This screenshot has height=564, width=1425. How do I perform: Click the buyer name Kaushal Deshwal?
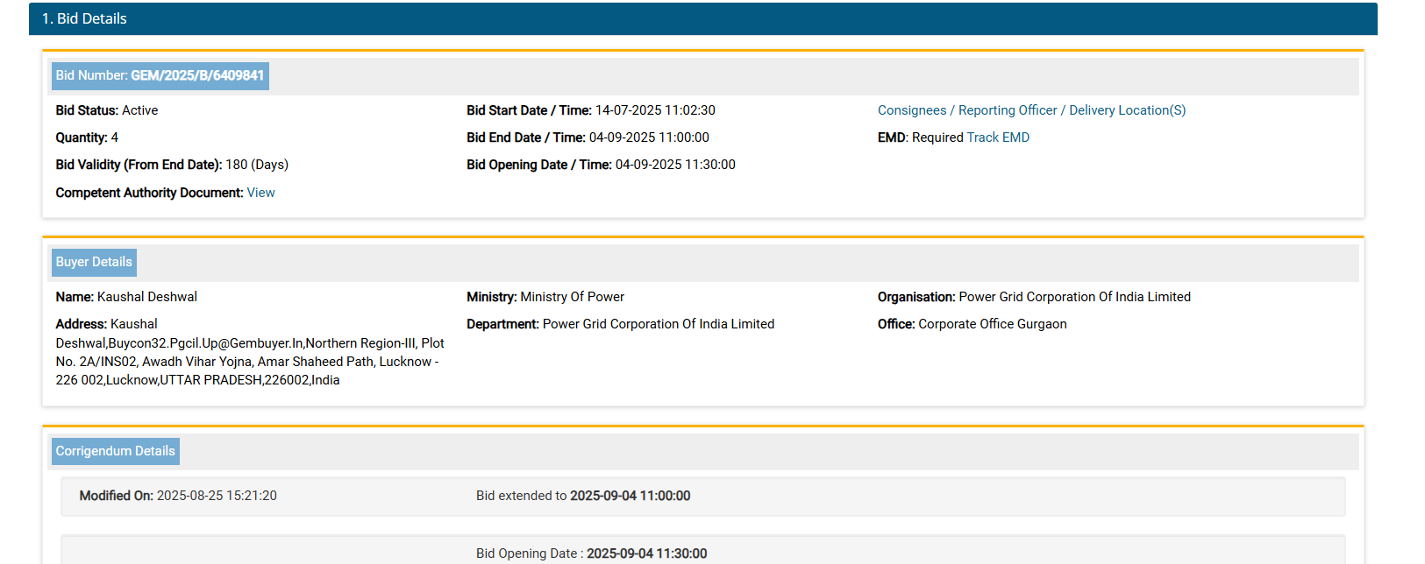[x=146, y=297]
